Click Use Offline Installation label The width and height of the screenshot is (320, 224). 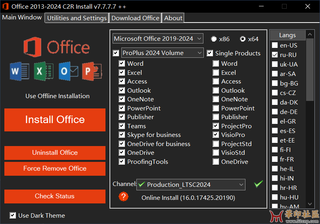[57, 96]
